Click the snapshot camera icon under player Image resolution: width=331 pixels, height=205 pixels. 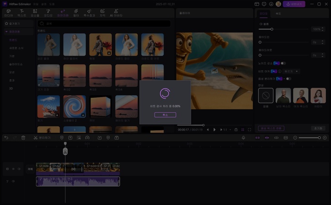(x=236, y=130)
